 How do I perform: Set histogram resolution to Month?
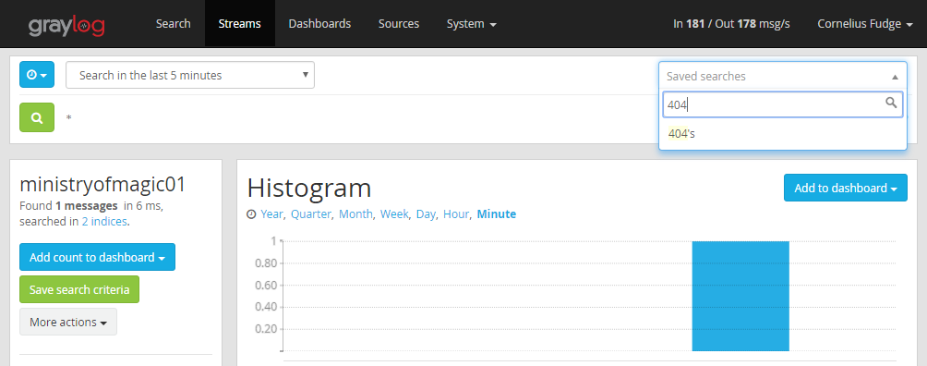point(355,214)
